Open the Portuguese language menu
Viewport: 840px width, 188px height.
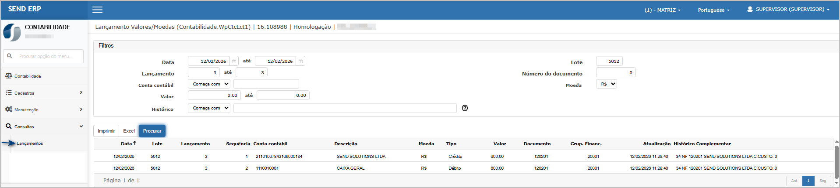713,10
